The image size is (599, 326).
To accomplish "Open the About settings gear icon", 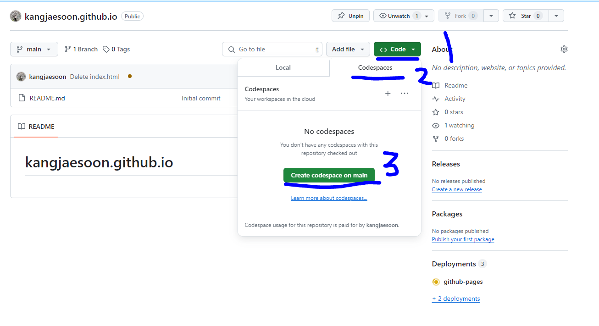I will pyautogui.click(x=564, y=49).
